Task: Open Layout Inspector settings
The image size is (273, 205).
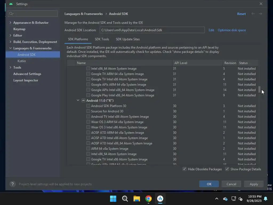Action: (x=26, y=80)
